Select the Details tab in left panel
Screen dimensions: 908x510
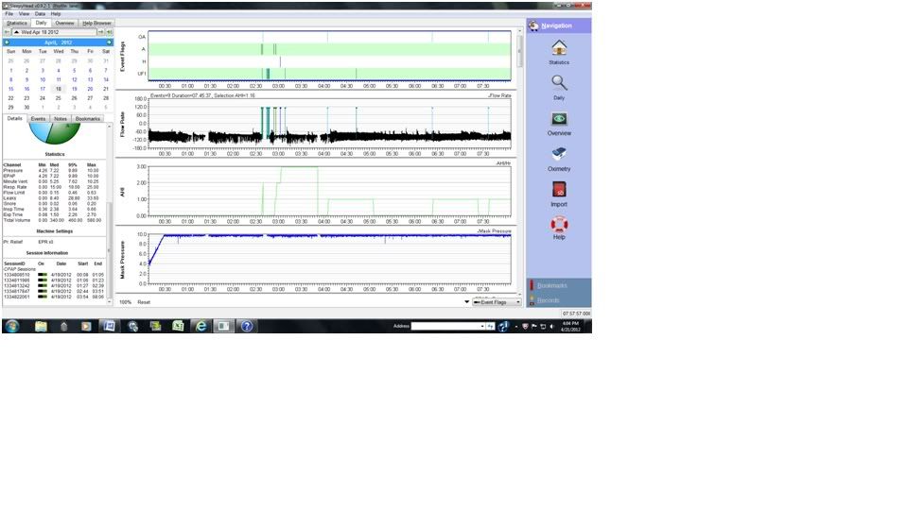pos(14,119)
